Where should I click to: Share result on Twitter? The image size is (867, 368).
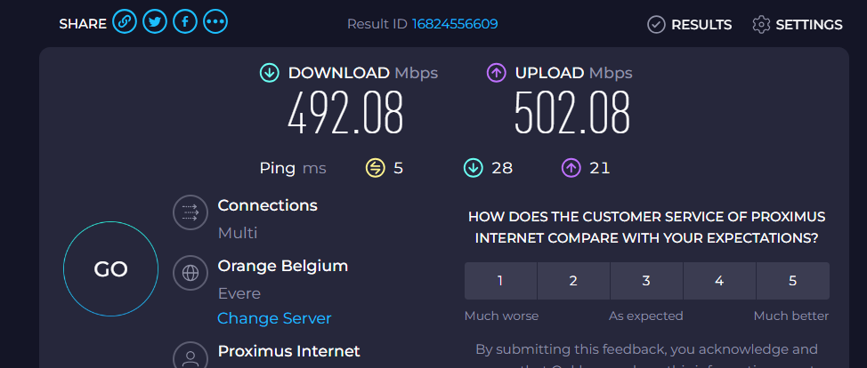point(155,24)
